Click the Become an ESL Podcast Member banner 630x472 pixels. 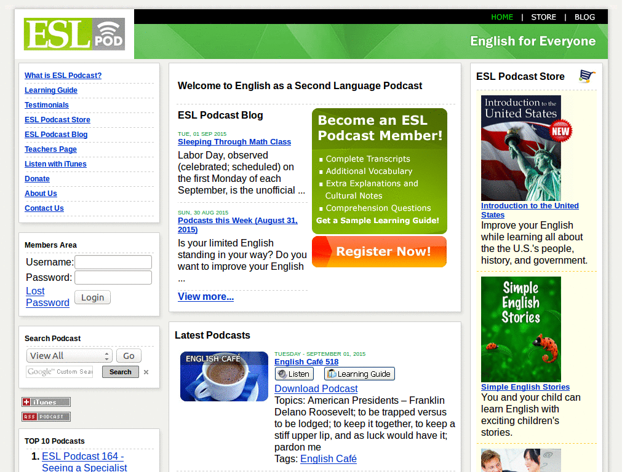point(379,171)
